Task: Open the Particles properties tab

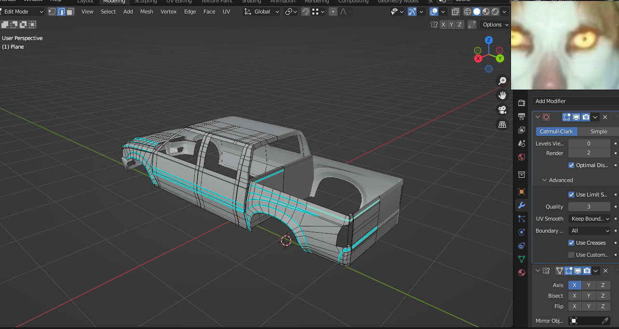Action: [521, 219]
